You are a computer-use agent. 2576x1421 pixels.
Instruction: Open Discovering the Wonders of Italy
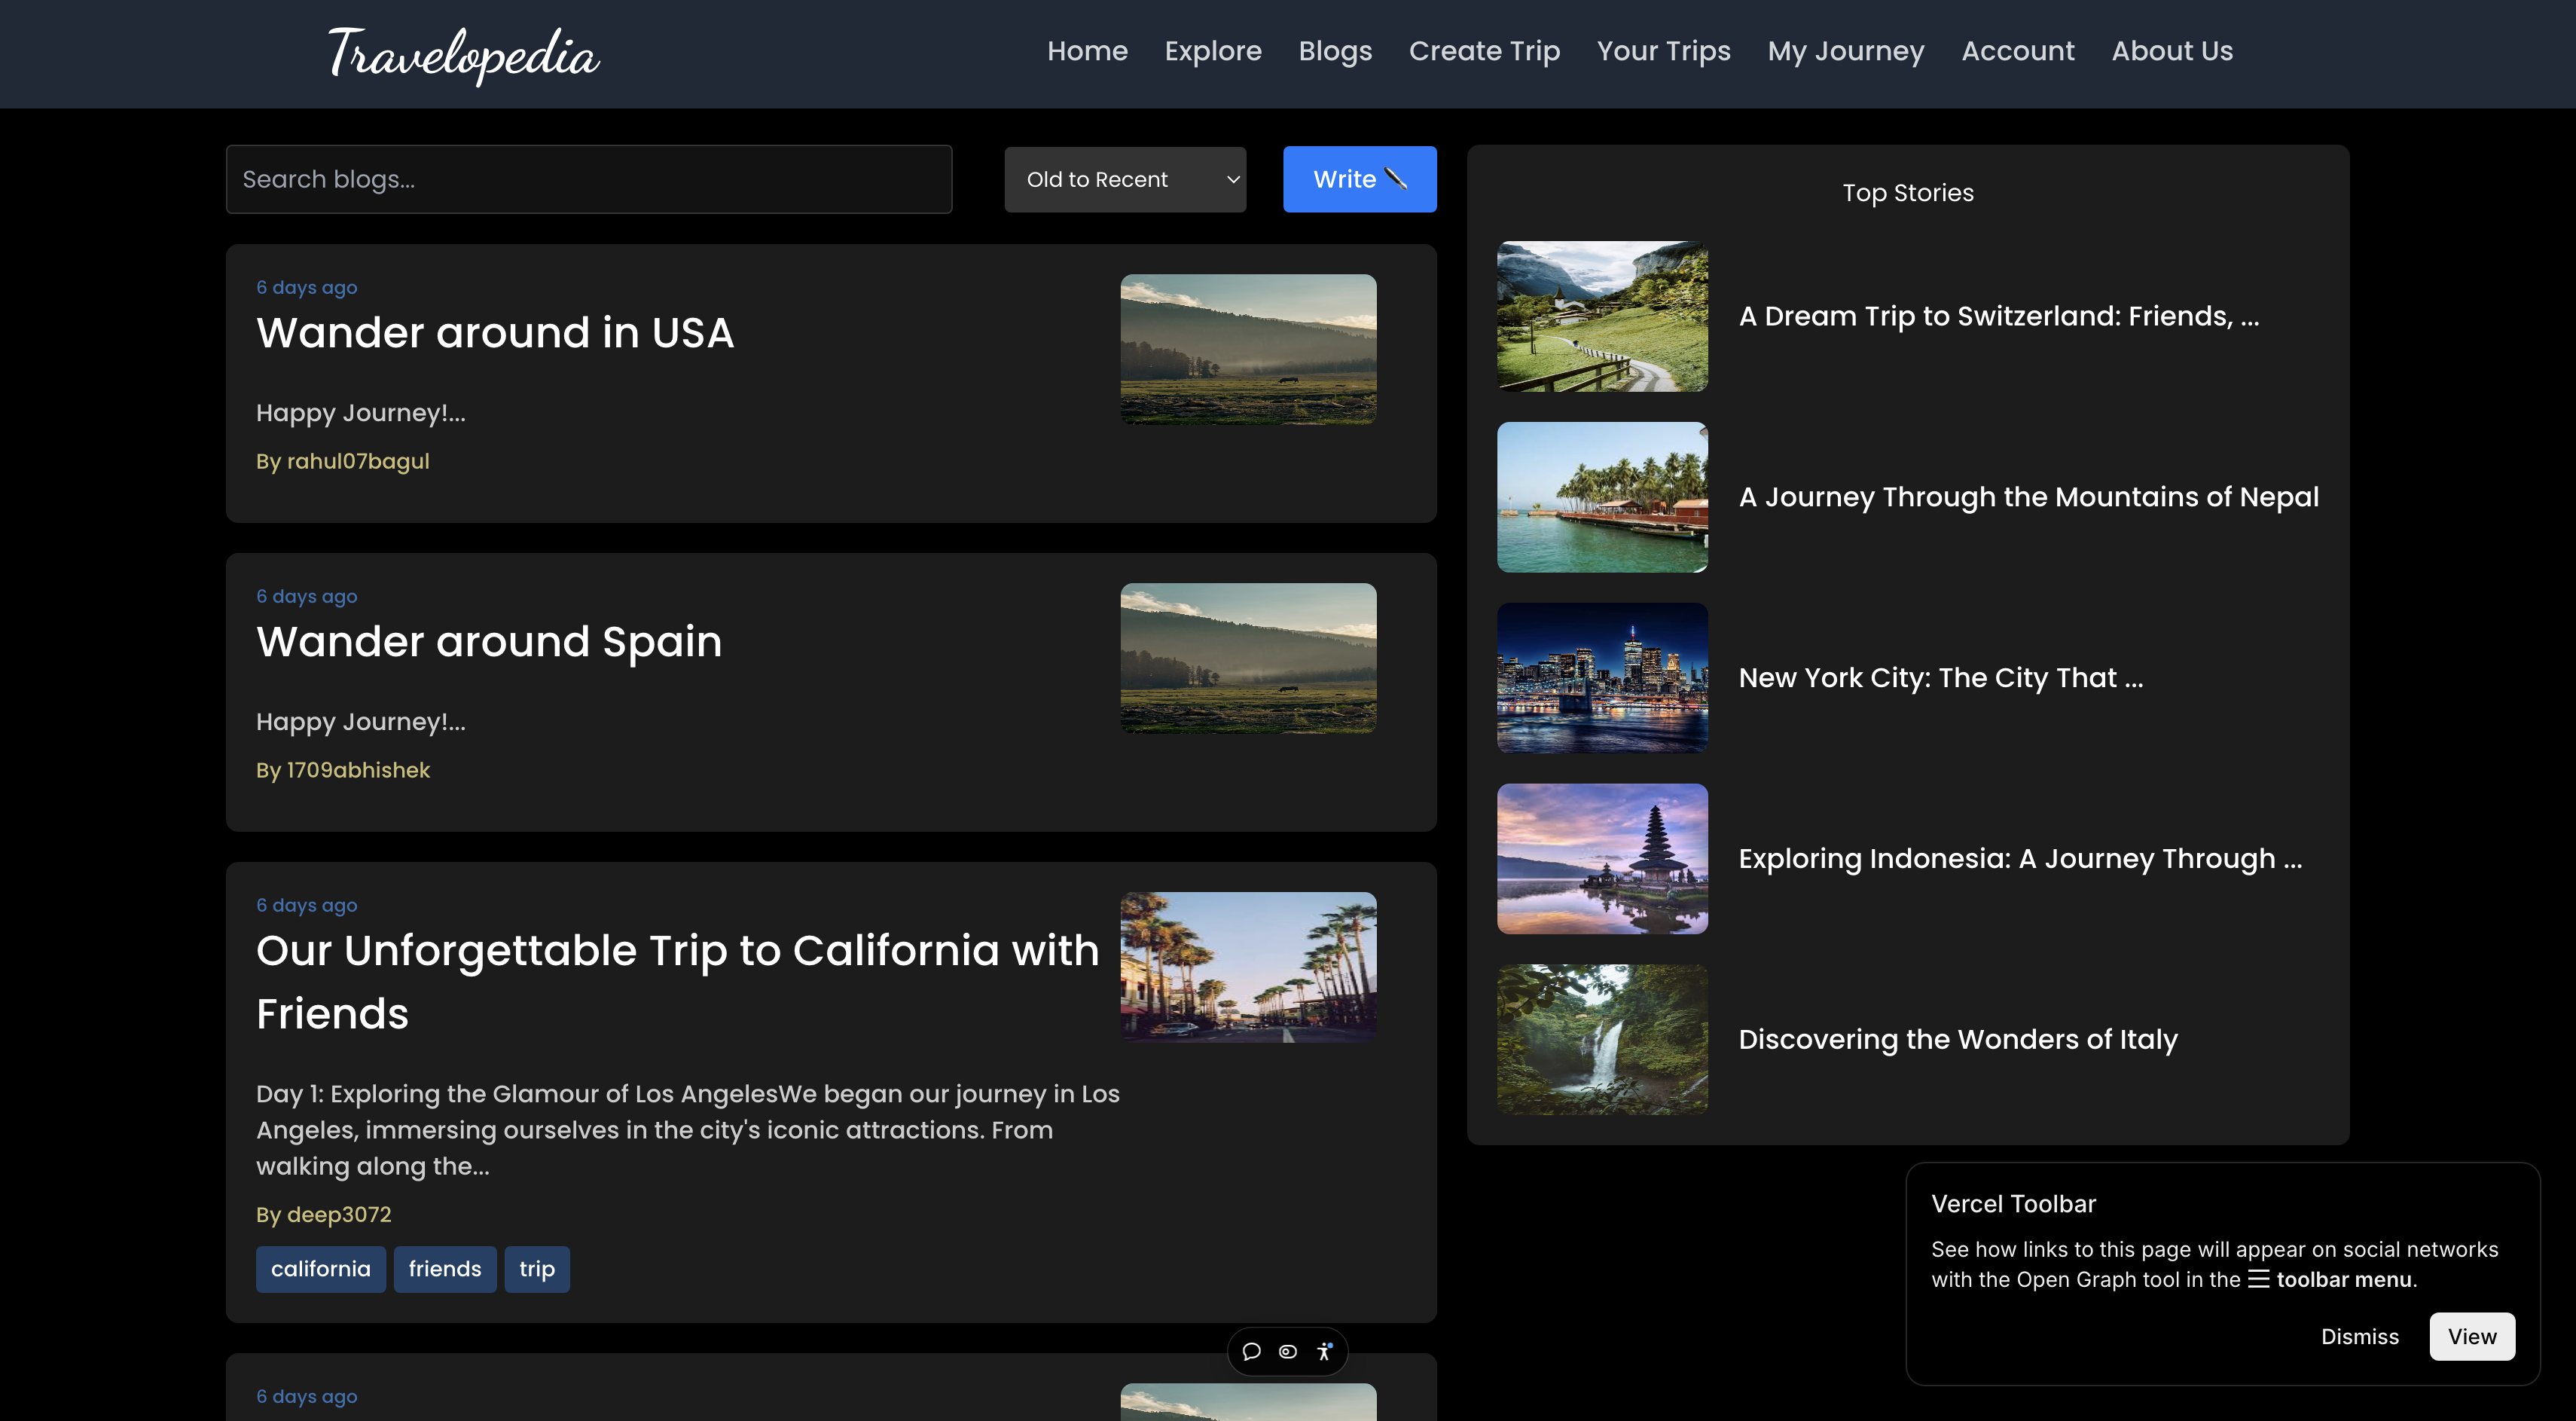pos(1957,1040)
